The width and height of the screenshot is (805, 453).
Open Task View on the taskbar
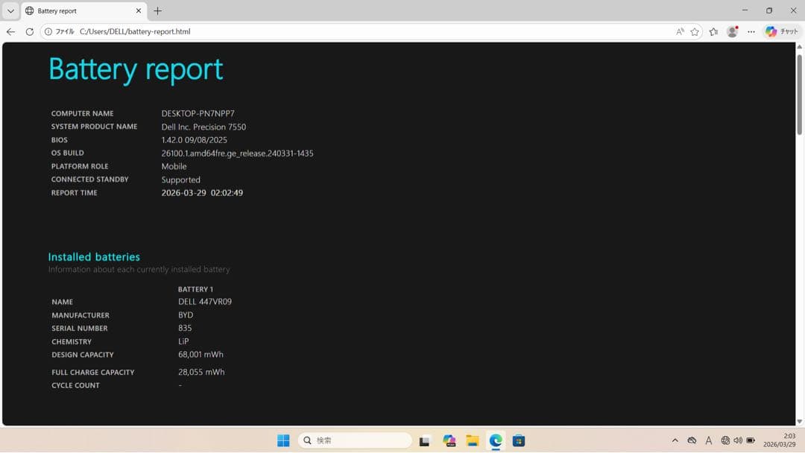tap(424, 440)
